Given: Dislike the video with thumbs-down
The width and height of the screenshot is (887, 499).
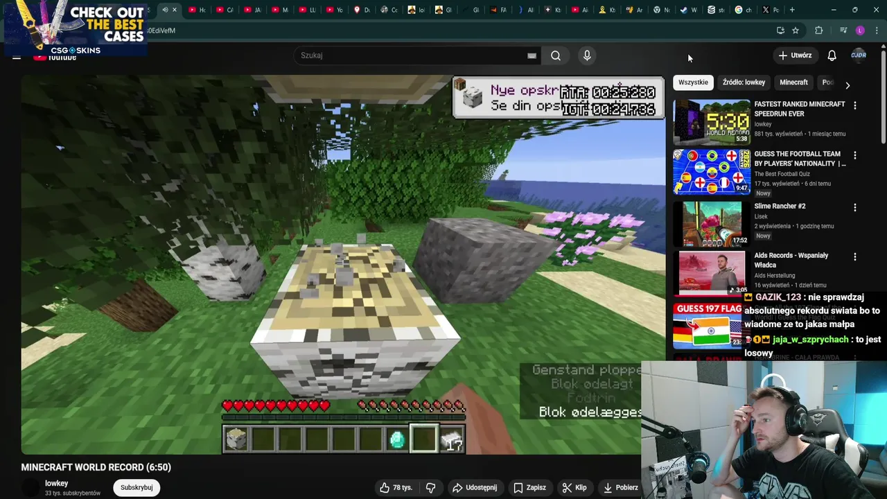Looking at the screenshot, I should click(x=430, y=487).
